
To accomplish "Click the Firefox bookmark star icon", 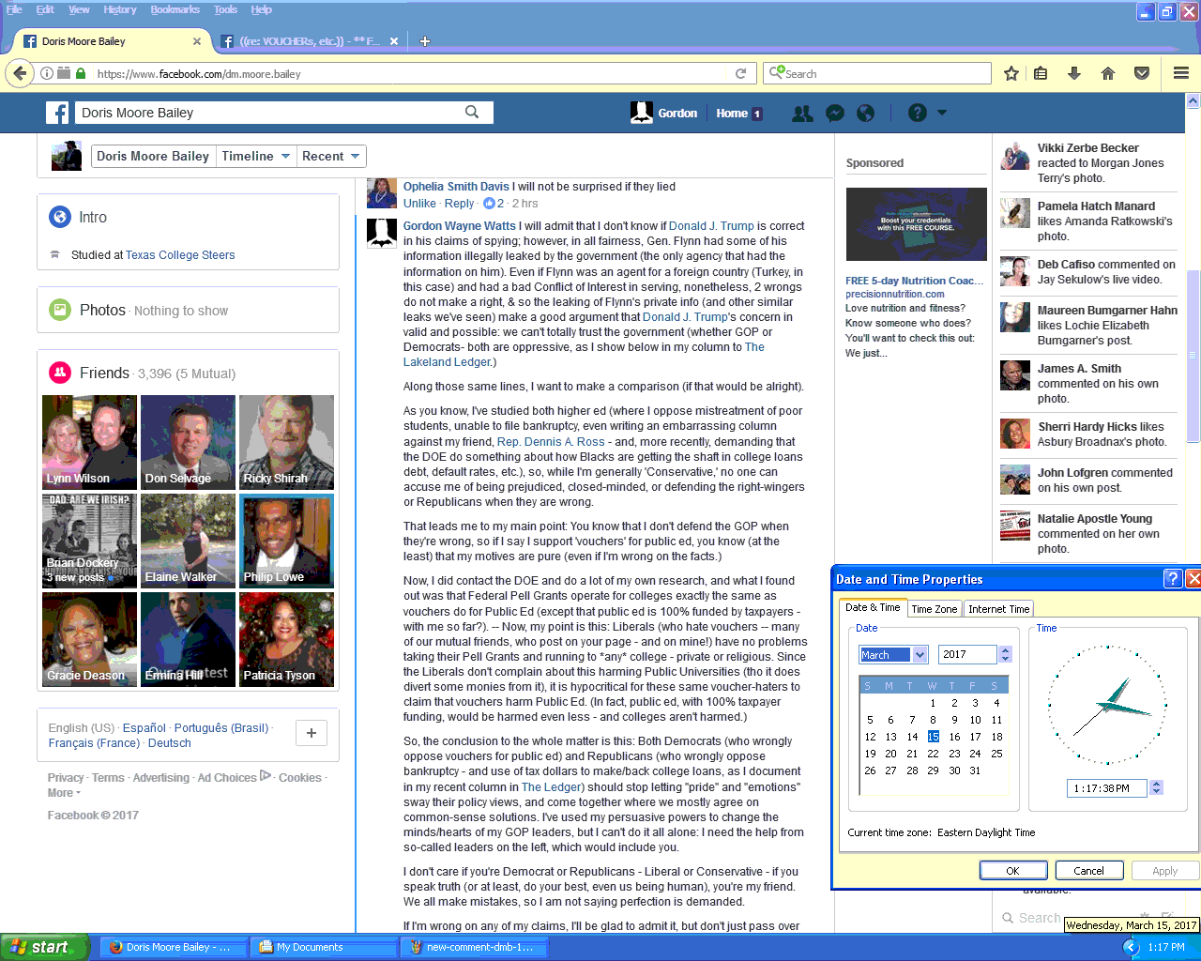I will tap(1011, 74).
